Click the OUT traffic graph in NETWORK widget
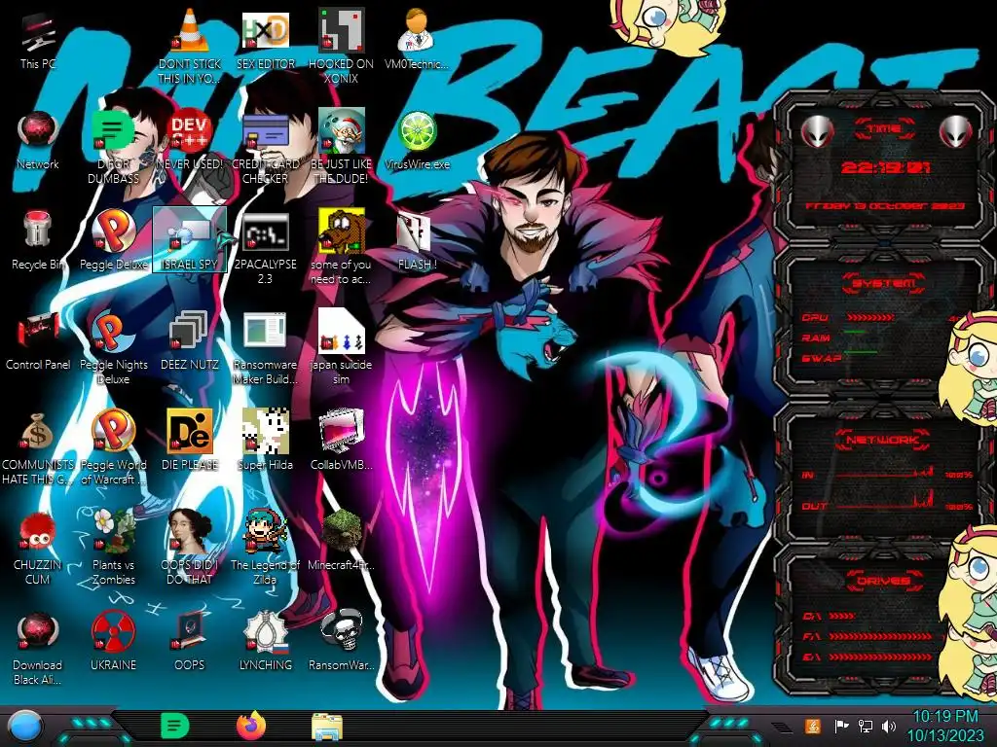This screenshot has width=997, height=747. [885, 501]
